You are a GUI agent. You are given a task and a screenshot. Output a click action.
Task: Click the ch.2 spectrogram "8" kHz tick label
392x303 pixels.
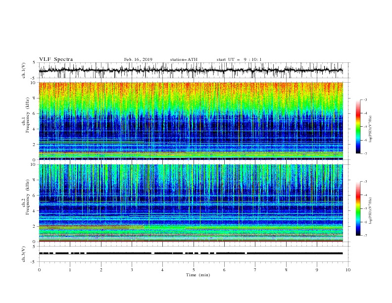pos(35,180)
